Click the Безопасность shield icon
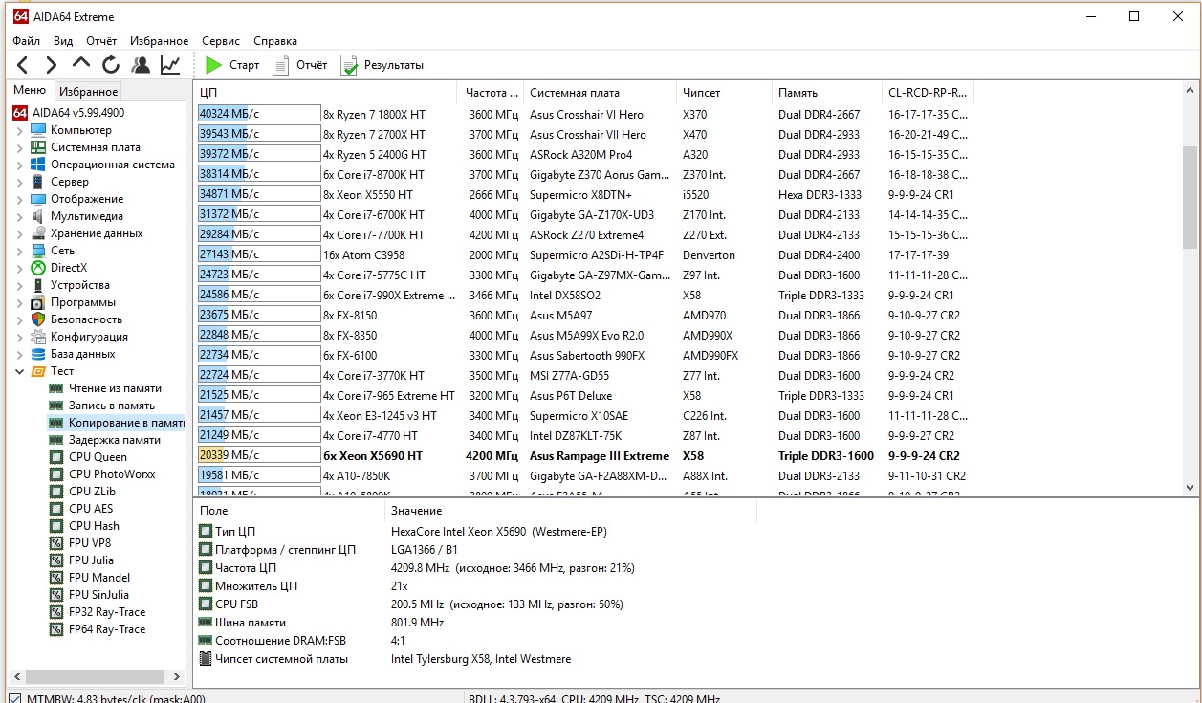The width and height of the screenshot is (1202, 703). pos(38,319)
